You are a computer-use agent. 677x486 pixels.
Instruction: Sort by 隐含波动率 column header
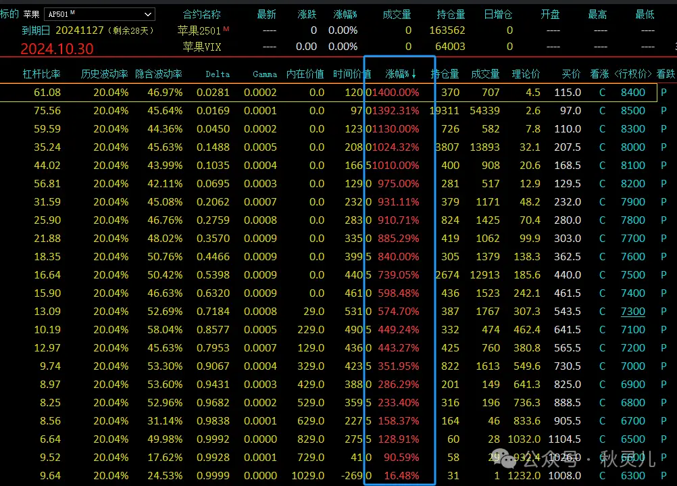(158, 74)
